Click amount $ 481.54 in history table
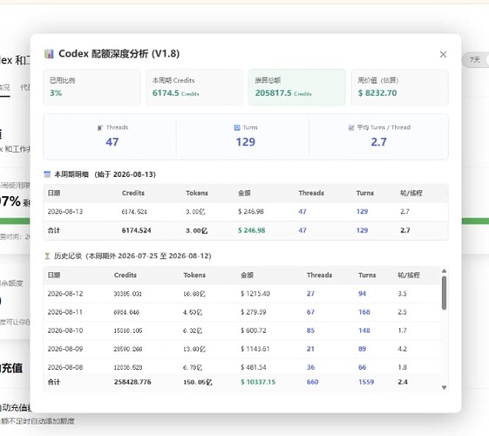 tap(254, 367)
